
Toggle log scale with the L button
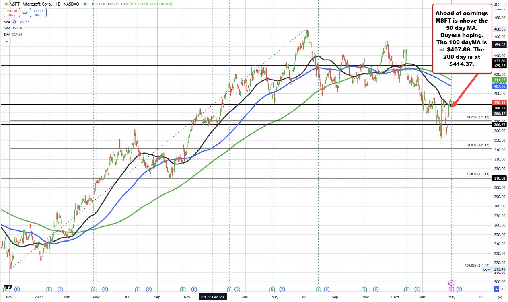503,289
